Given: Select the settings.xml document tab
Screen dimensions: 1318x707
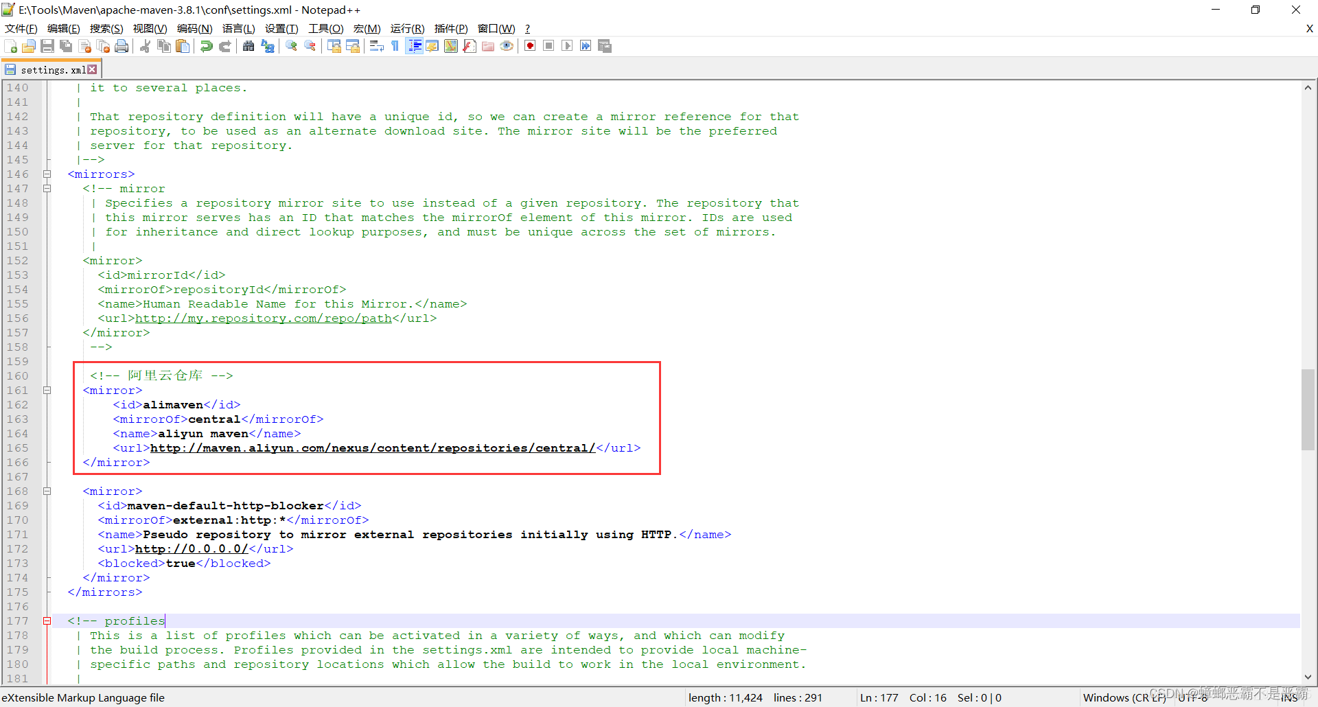Looking at the screenshot, I should pyautogui.click(x=51, y=69).
